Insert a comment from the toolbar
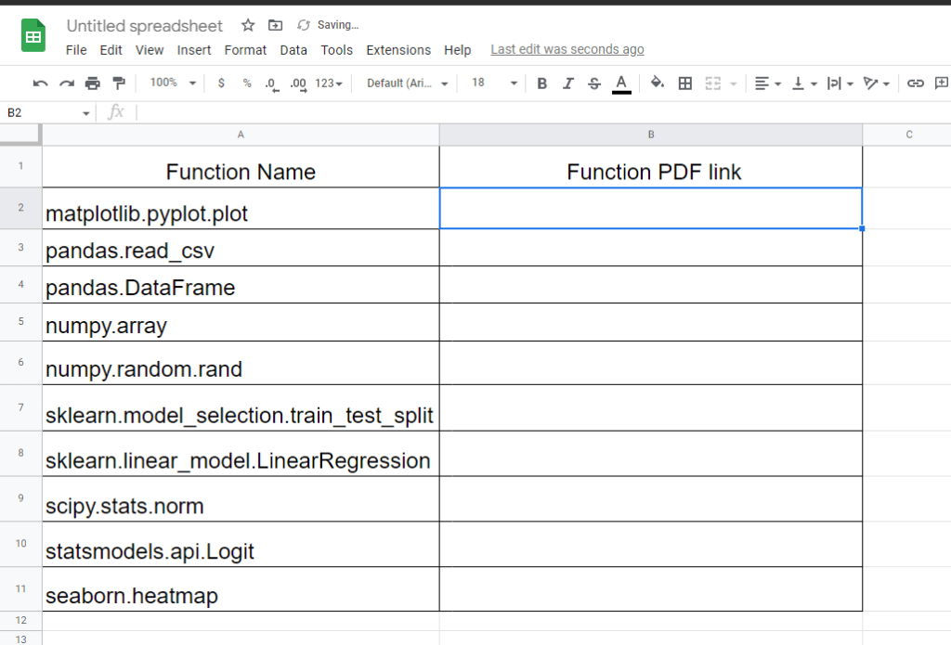This screenshot has width=951, height=645. tap(943, 83)
